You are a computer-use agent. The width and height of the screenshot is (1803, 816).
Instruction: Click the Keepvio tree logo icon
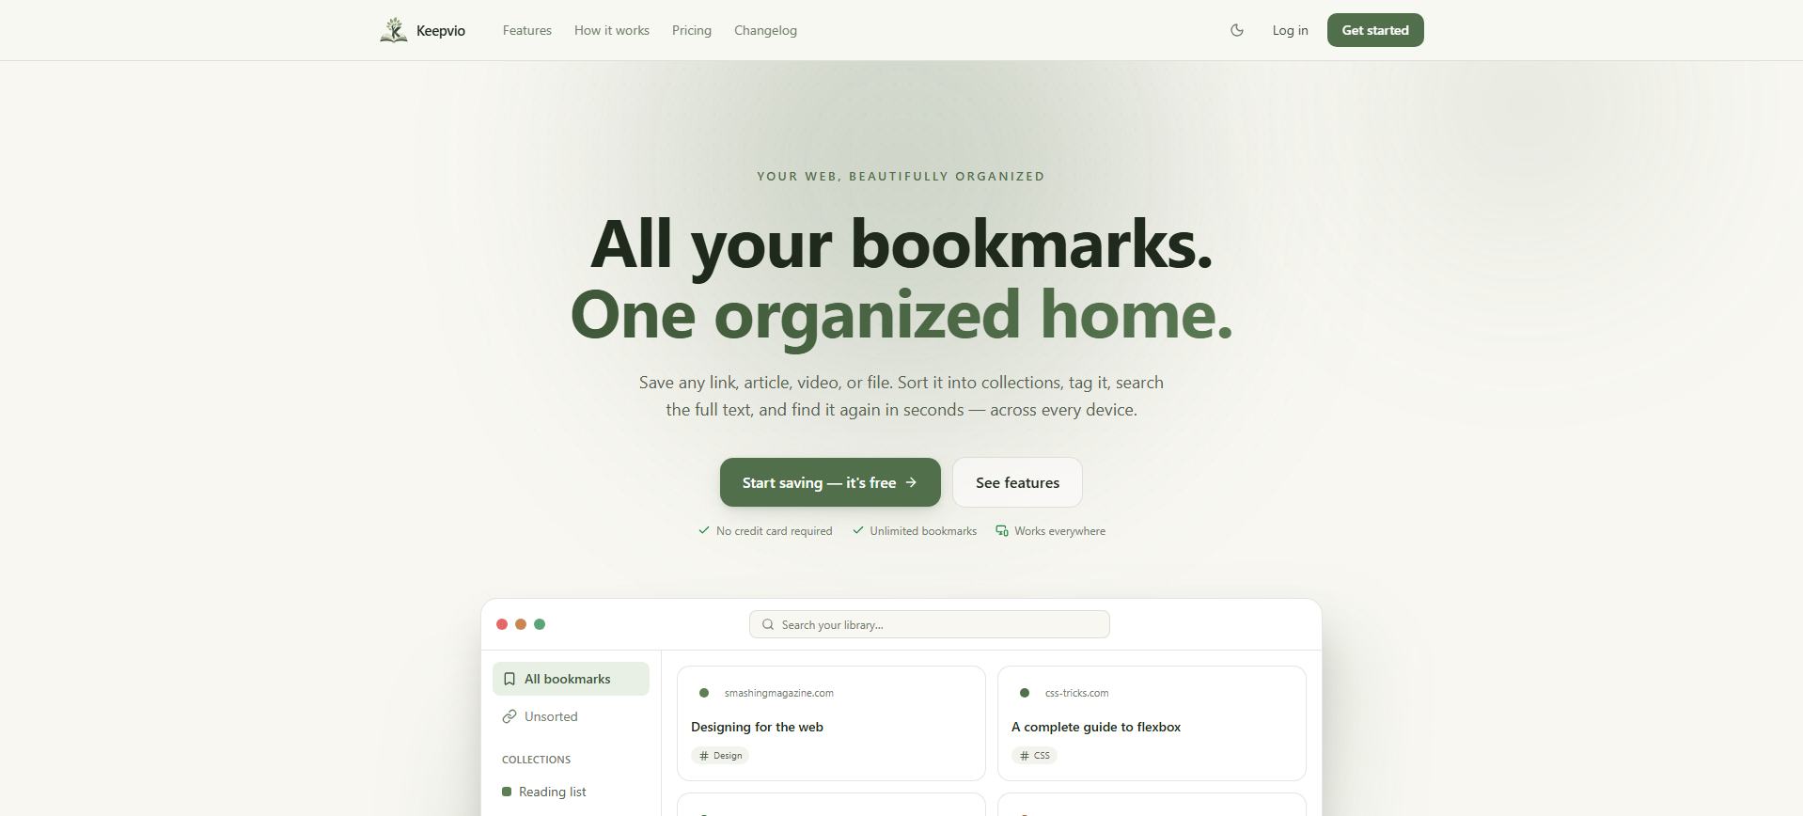pos(394,30)
